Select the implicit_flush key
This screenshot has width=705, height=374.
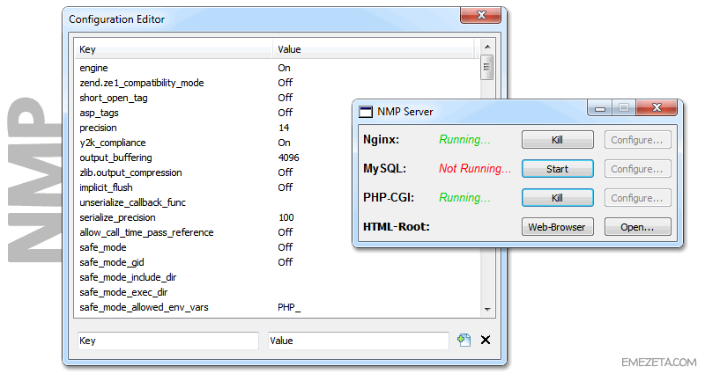[106, 187]
